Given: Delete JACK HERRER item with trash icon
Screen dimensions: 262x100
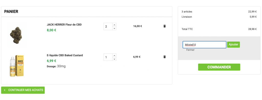Looking at the screenshot, I should (165, 26).
